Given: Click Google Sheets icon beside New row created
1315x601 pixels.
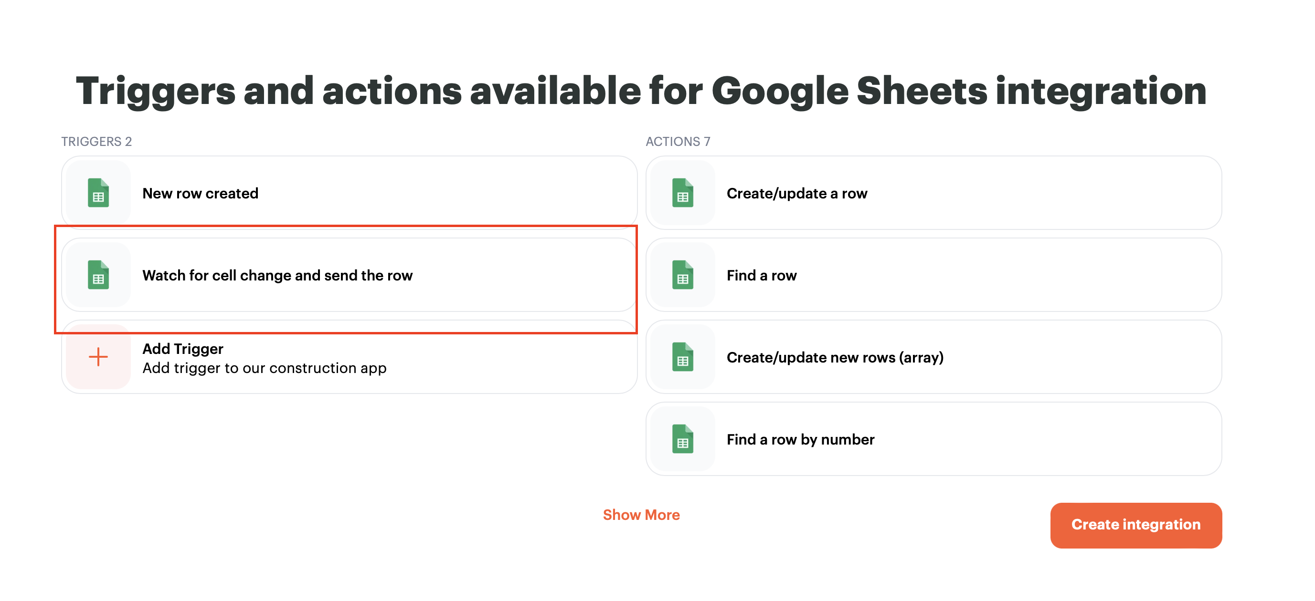Looking at the screenshot, I should click(98, 193).
